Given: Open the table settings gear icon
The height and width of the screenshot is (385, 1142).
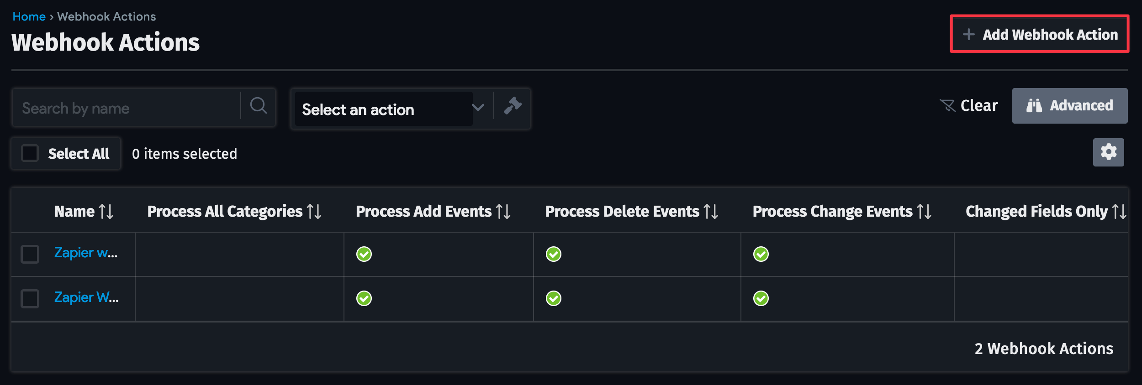Looking at the screenshot, I should coord(1109,152).
